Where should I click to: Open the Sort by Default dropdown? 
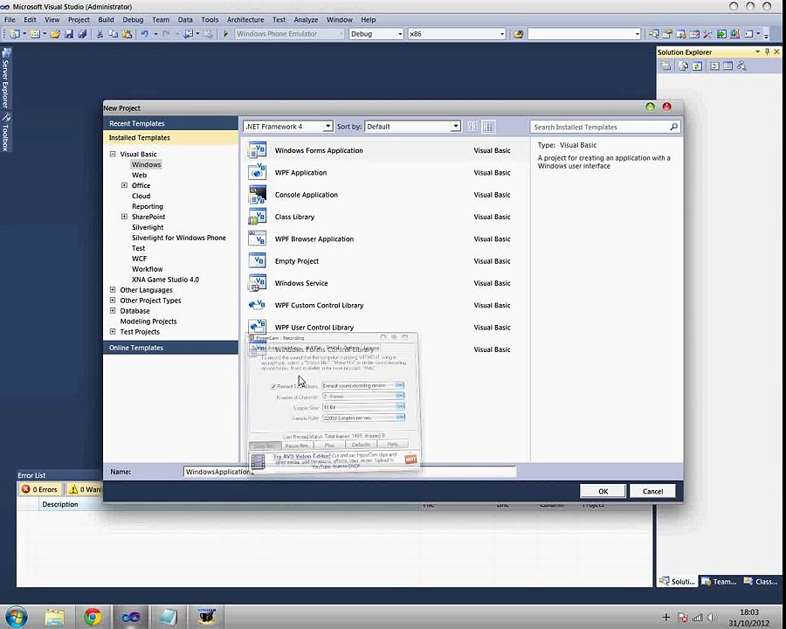(455, 127)
